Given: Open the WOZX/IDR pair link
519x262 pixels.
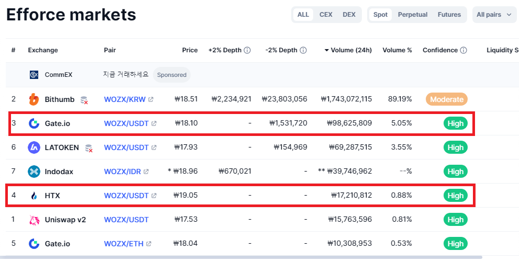Looking at the screenshot, I should pyautogui.click(x=123, y=172).
